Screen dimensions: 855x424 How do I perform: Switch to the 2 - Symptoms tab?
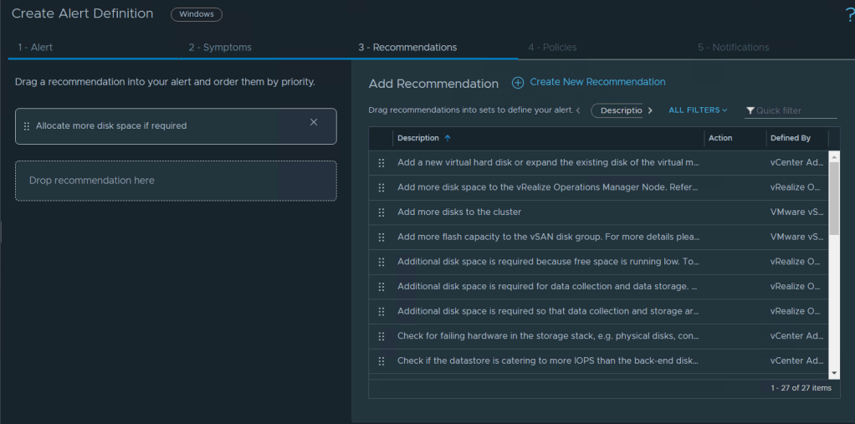220,48
